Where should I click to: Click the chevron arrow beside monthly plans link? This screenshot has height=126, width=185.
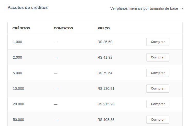pos(182,8)
